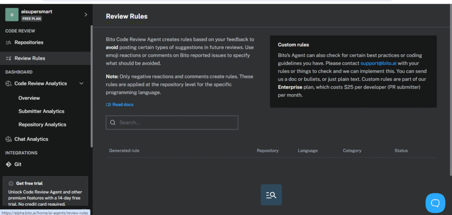452x215 pixels.
Task: Click the Review Rules page title
Action: pos(127,16)
